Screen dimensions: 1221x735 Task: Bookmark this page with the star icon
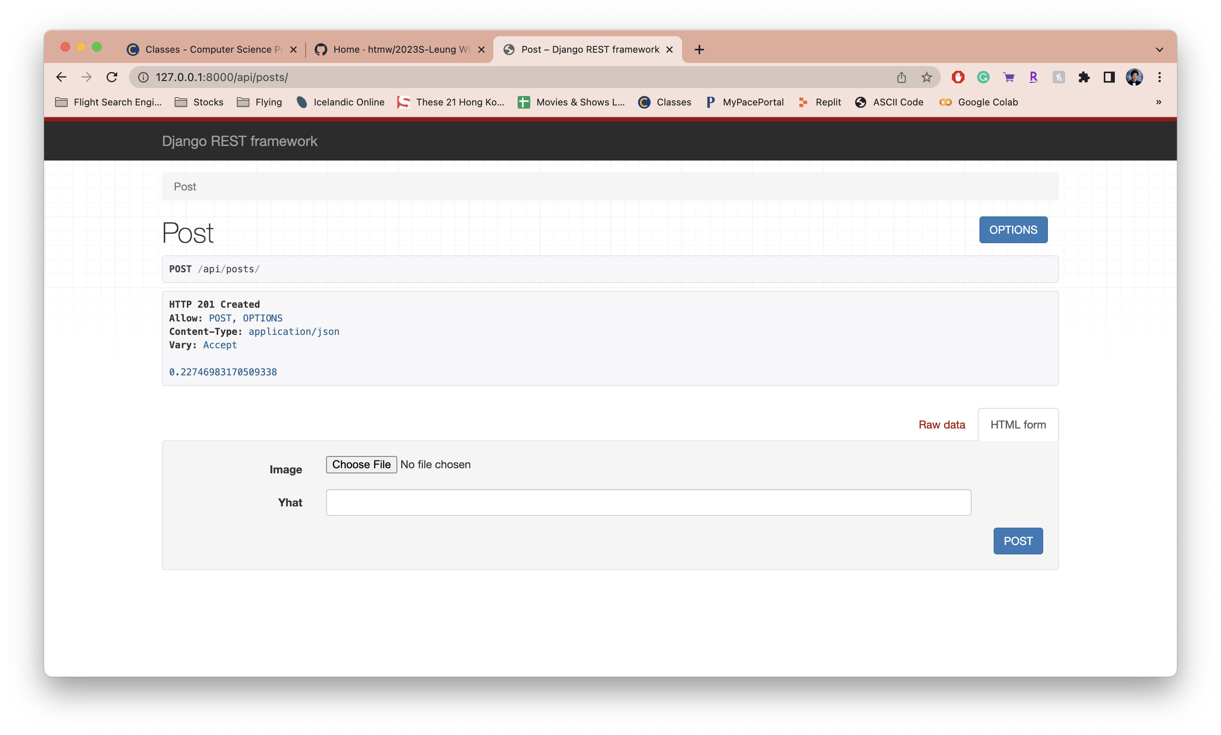coord(926,77)
